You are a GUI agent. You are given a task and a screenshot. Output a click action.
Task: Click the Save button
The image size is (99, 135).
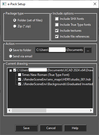point(26,128)
